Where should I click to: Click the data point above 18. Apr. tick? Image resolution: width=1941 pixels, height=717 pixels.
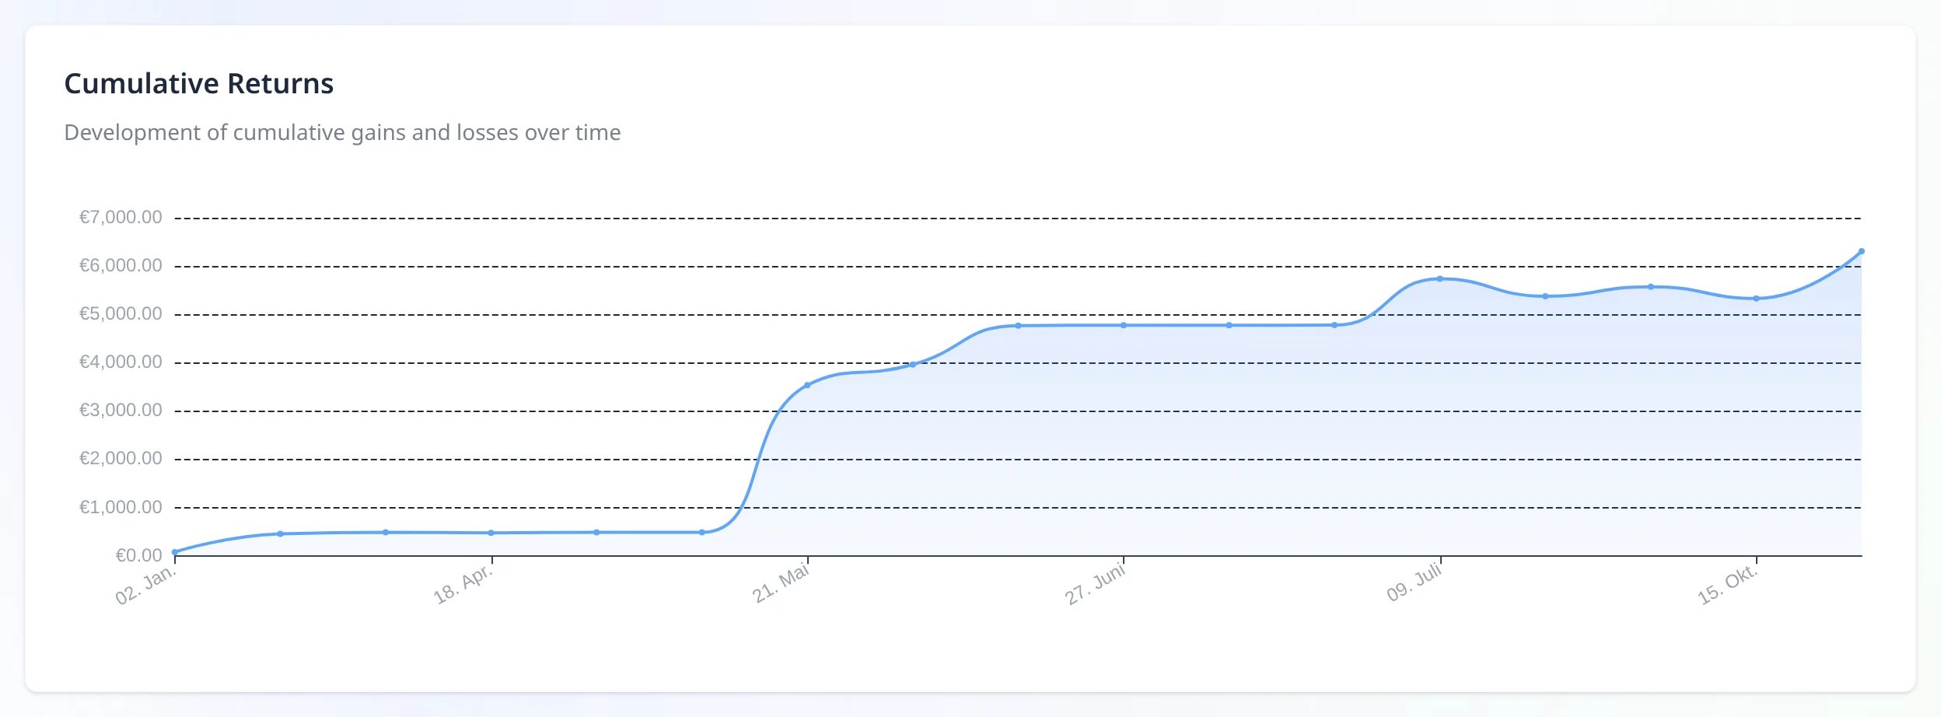point(491,533)
